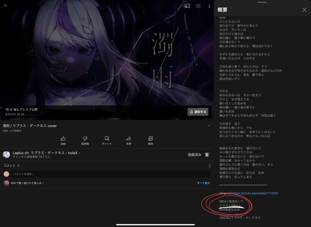The width and height of the screenshot is (311, 227).
Task: Click the video title 濁雨 / ラプラス・ダークネス cover
Action: (x=30, y=126)
